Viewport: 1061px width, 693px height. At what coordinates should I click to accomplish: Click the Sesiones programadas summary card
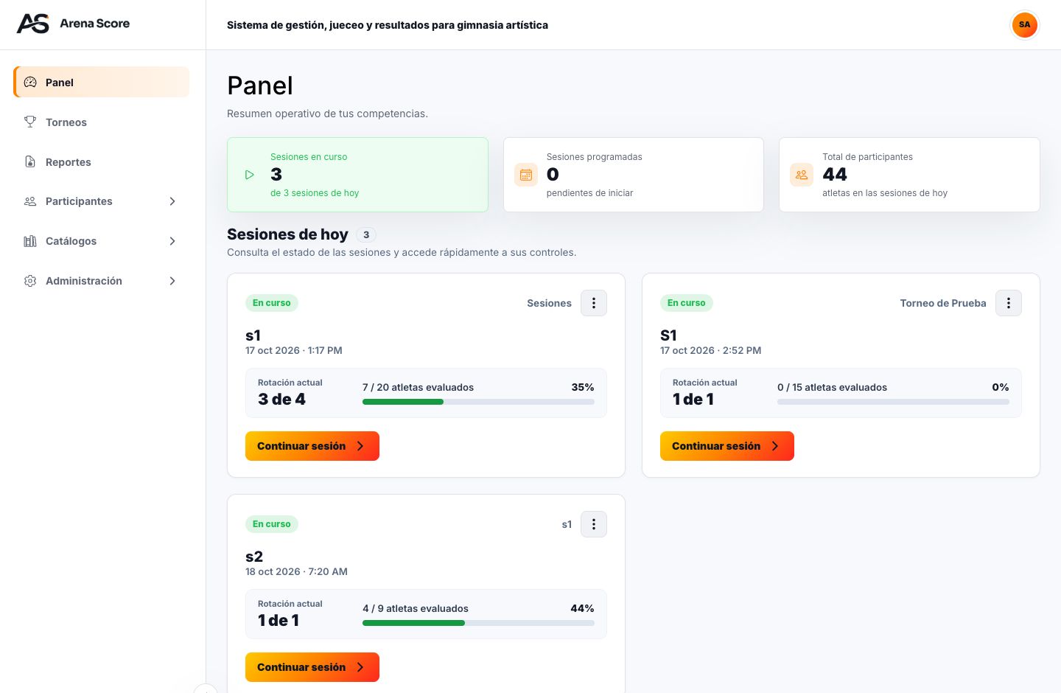tap(634, 175)
